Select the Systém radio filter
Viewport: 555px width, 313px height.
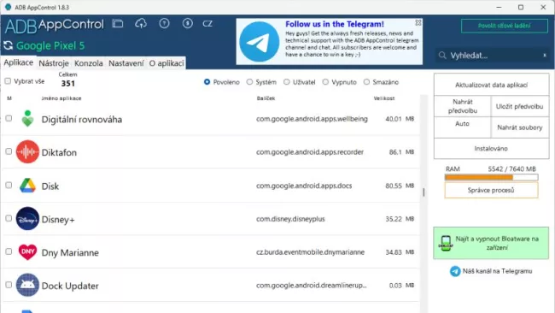pos(249,82)
